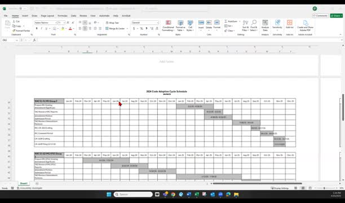Image resolution: width=345 pixels, height=203 pixels.
Task: Toggle align text left
Action: point(80,29)
